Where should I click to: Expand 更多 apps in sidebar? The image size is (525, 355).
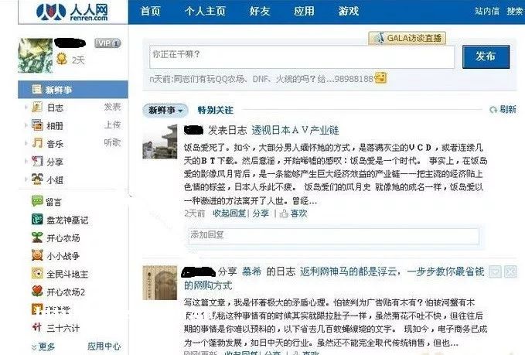click(x=43, y=346)
